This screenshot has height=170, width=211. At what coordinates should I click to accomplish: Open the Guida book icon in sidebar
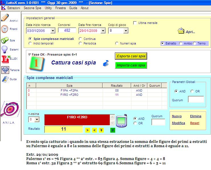(x=5, y=79)
